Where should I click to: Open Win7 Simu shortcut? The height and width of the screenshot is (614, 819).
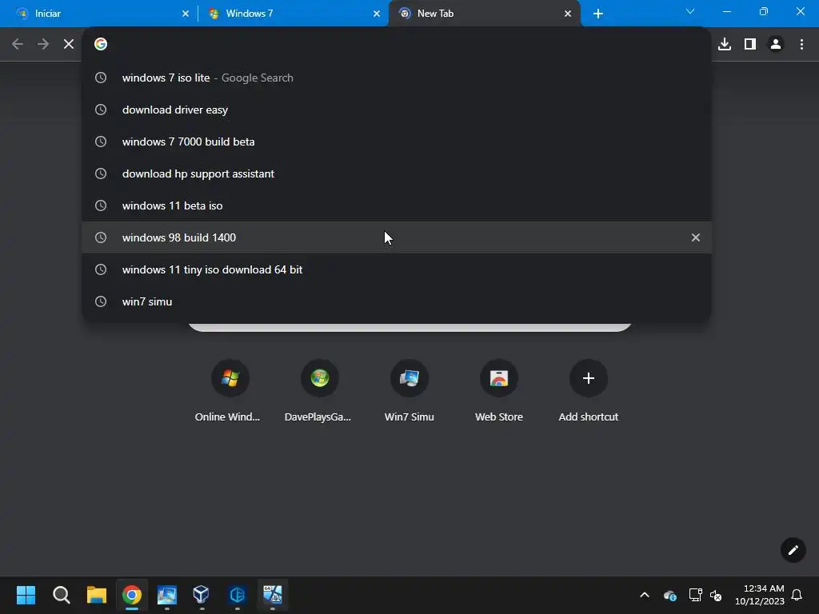tap(409, 390)
